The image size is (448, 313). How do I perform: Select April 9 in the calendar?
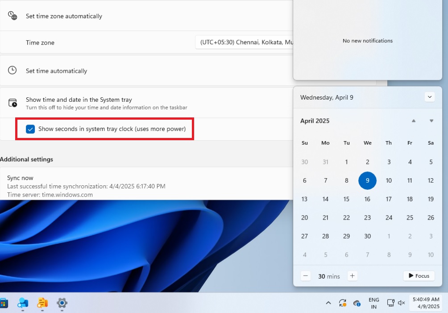(x=367, y=181)
